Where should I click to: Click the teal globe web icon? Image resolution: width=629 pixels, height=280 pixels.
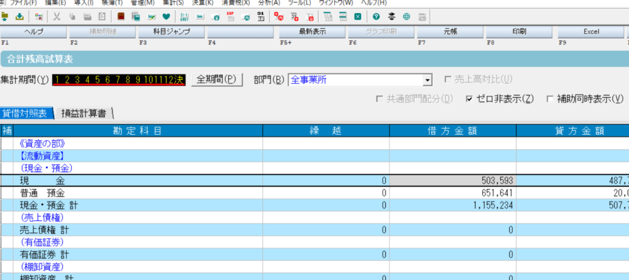[407, 17]
